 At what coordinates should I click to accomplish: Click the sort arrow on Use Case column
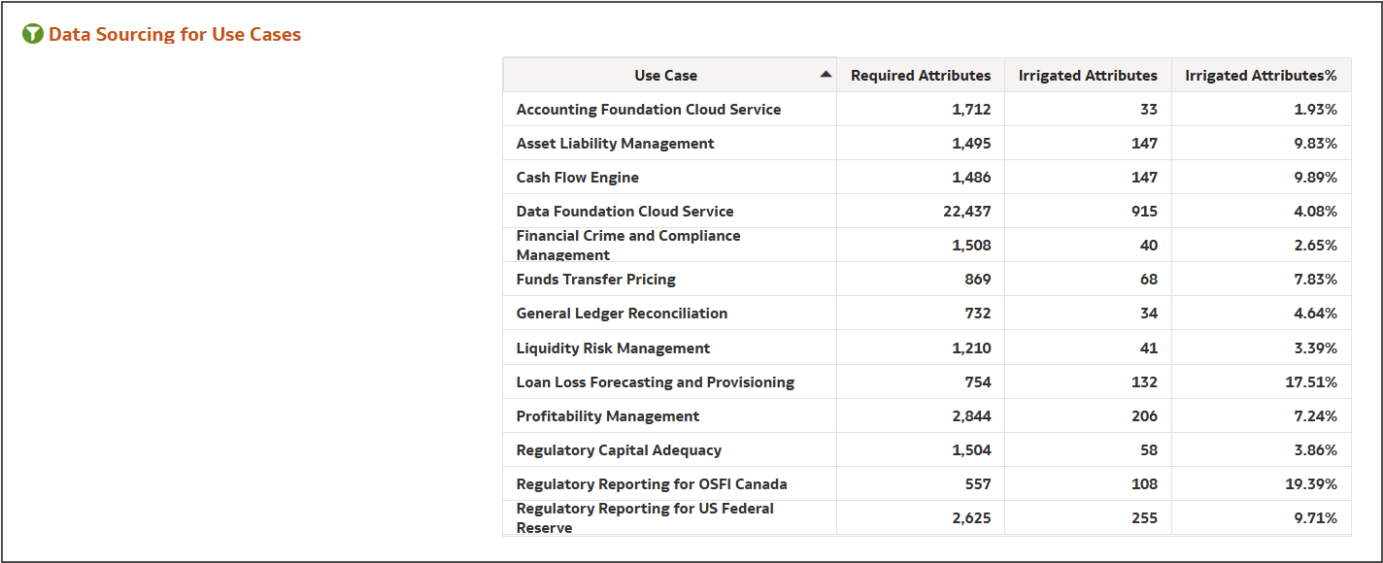click(x=825, y=73)
